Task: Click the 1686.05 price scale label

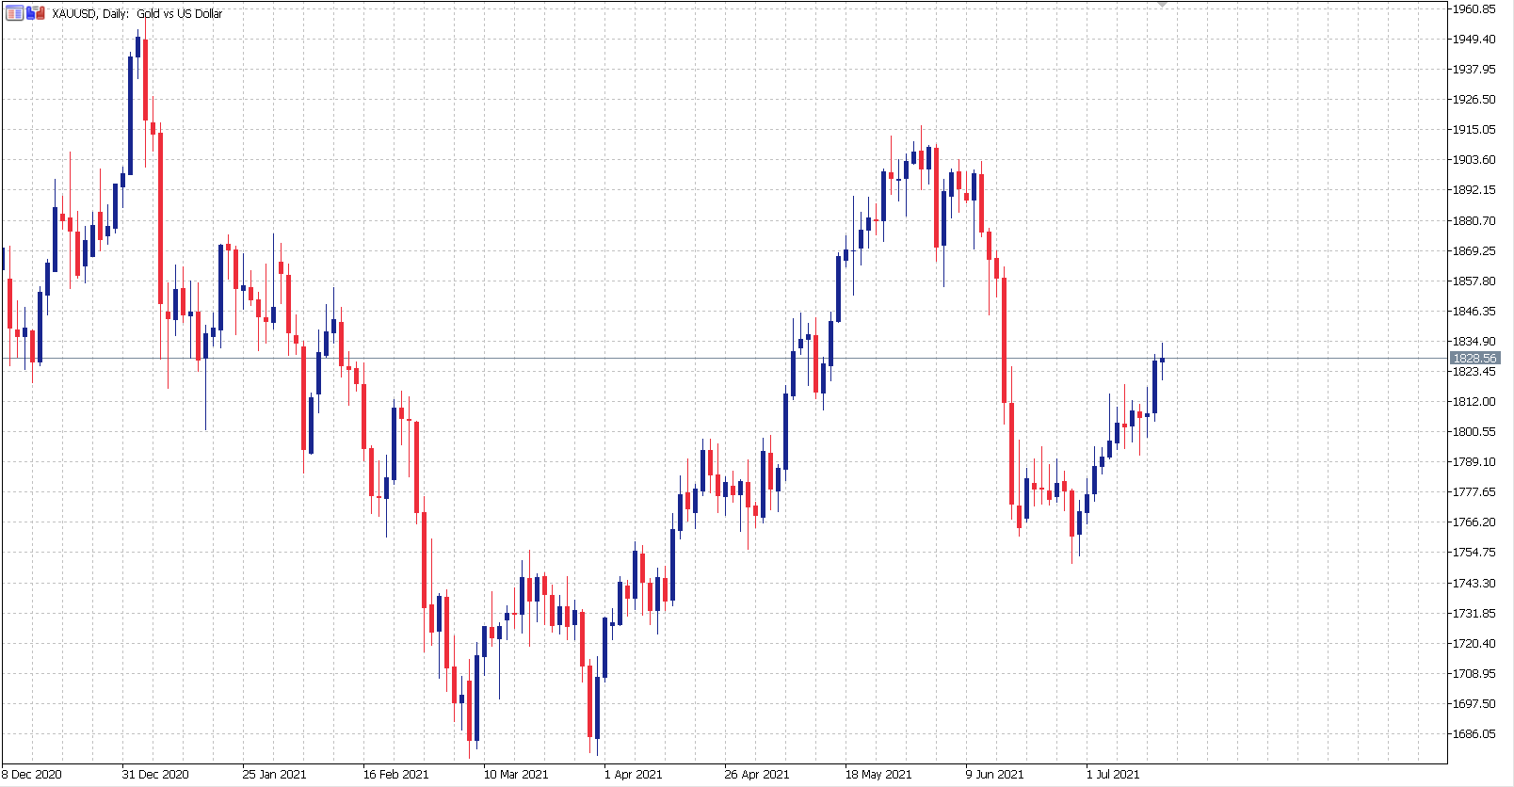Action: tap(1474, 733)
